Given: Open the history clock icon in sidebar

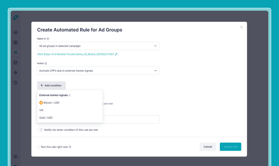Looking at the screenshot, I should tap(16, 83).
